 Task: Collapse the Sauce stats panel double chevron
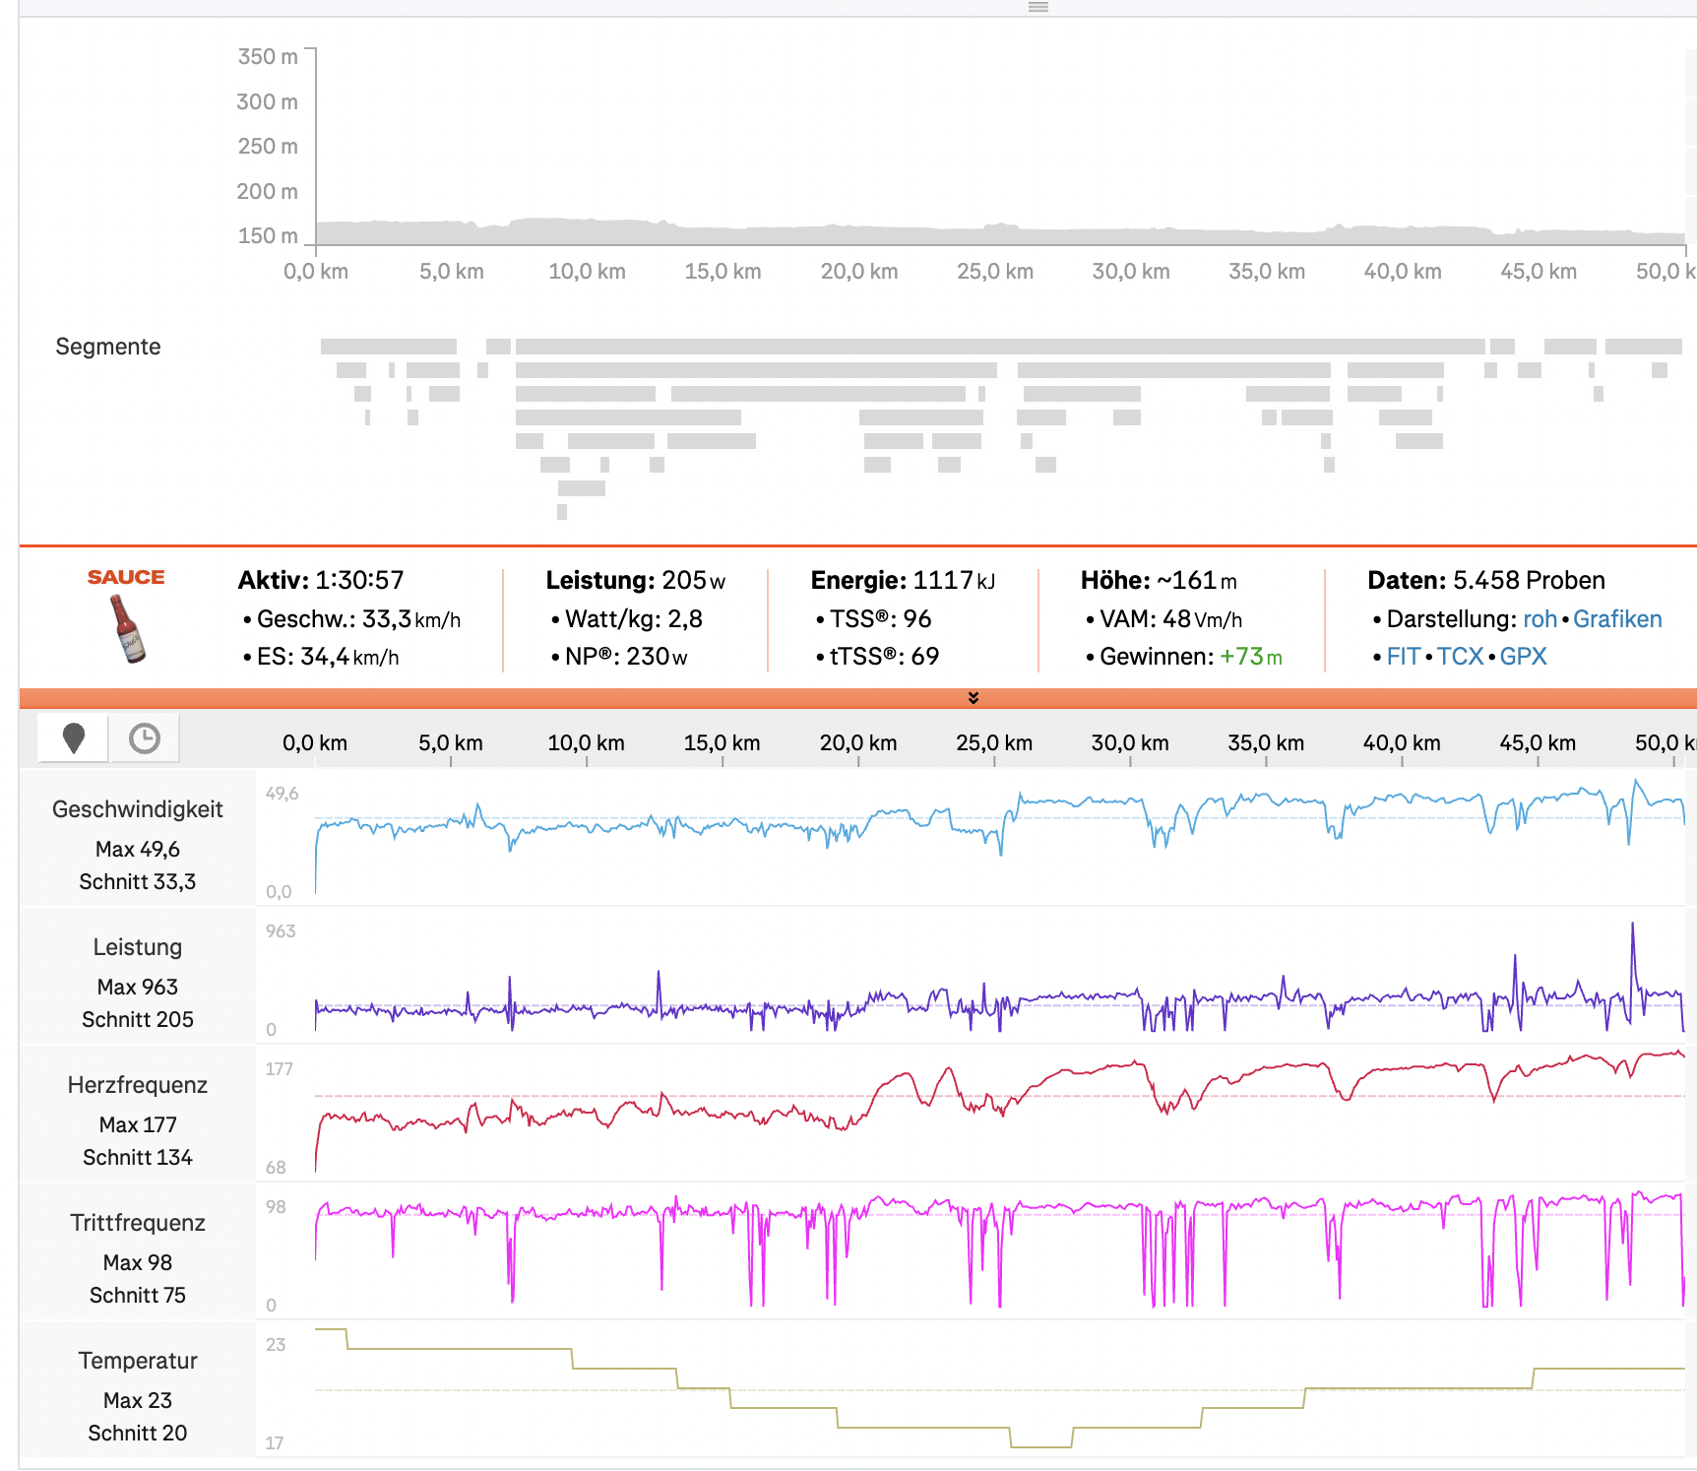click(x=974, y=698)
